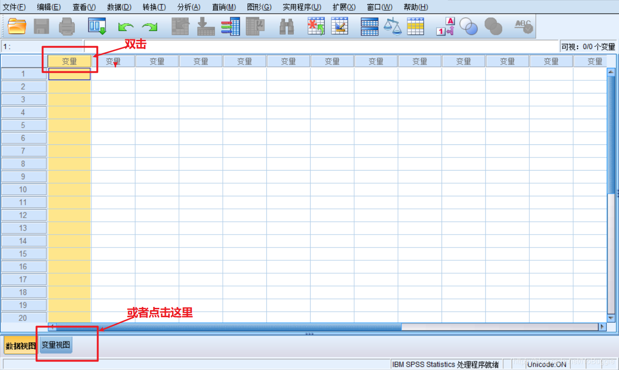Click the horizontal scrollbar right arrow
This screenshot has height=370, width=619.
point(603,327)
